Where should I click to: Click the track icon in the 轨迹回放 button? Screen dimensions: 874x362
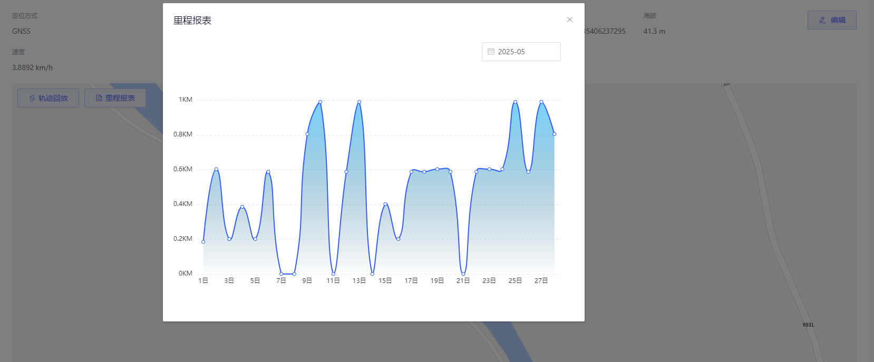coord(32,98)
